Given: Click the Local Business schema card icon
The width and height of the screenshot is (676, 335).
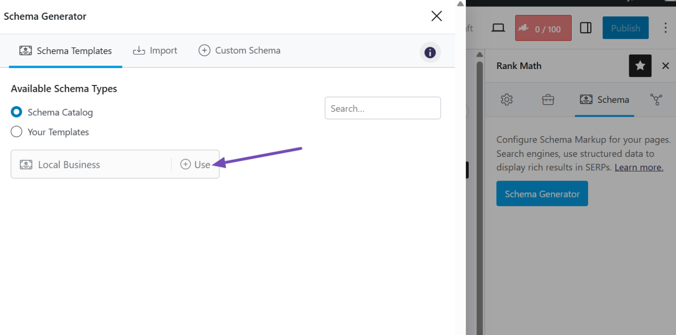Looking at the screenshot, I should (26, 164).
